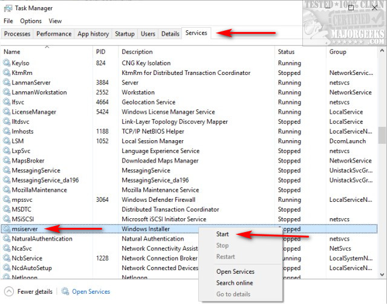Image resolution: width=387 pixels, height=304 pixels.
Task: Choose Search online in context menu
Action: 235,283
